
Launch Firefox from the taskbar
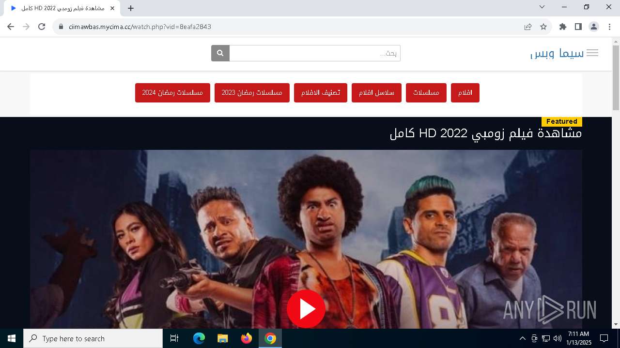(247, 338)
